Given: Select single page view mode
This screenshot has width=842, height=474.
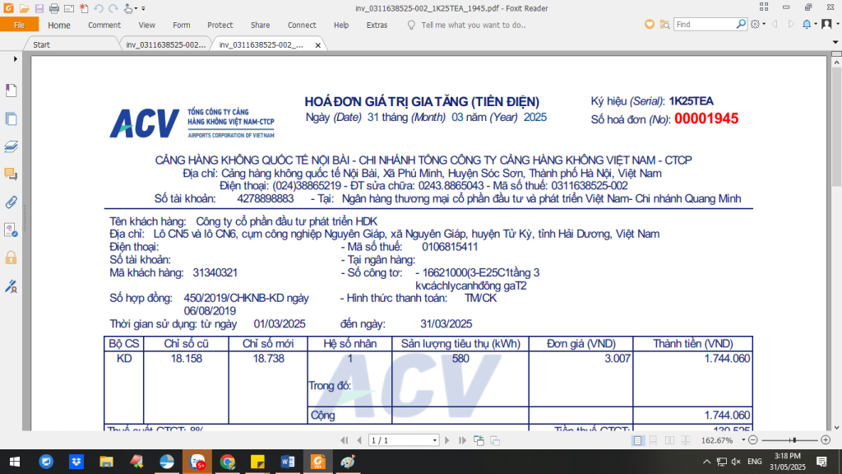Looking at the screenshot, I should point(637,440).
